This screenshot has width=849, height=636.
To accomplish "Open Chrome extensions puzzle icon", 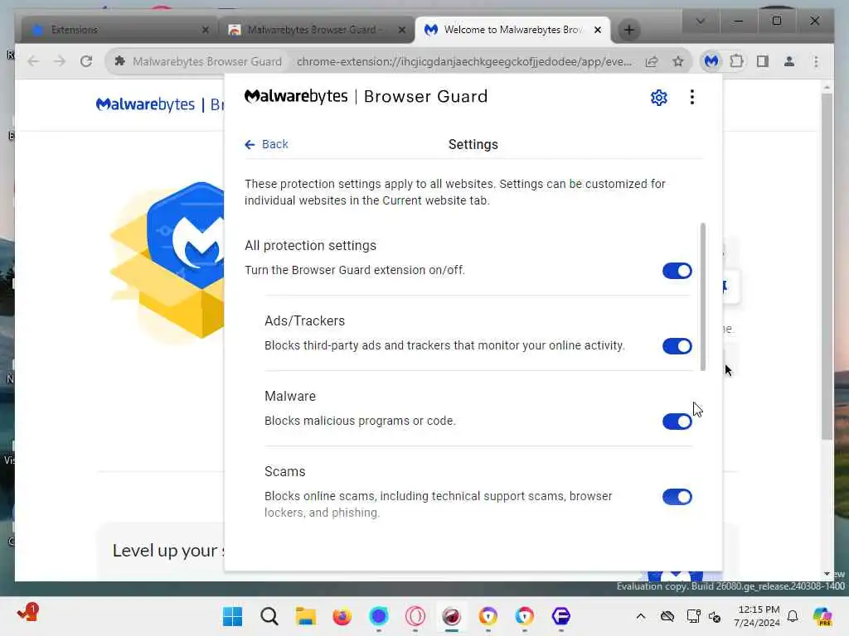I will tap(736, 61).
